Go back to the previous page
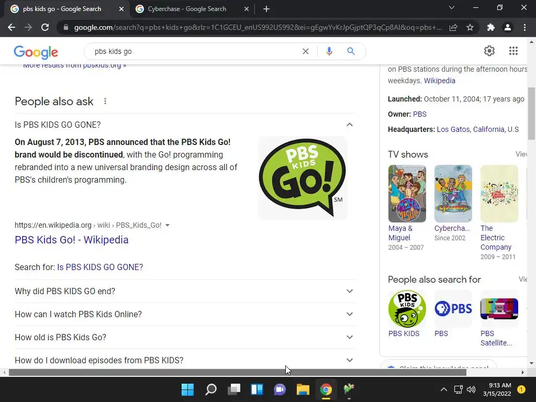Image resolution: width=536 pixels, height=402 pixels. click(x=12, y=27)
